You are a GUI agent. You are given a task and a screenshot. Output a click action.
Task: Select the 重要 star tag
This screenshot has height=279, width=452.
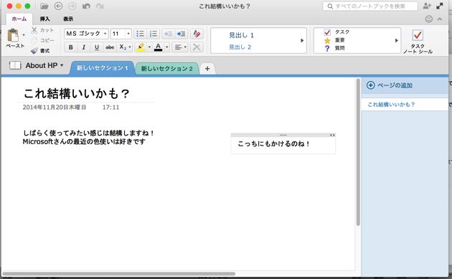[x=327, y=40]
